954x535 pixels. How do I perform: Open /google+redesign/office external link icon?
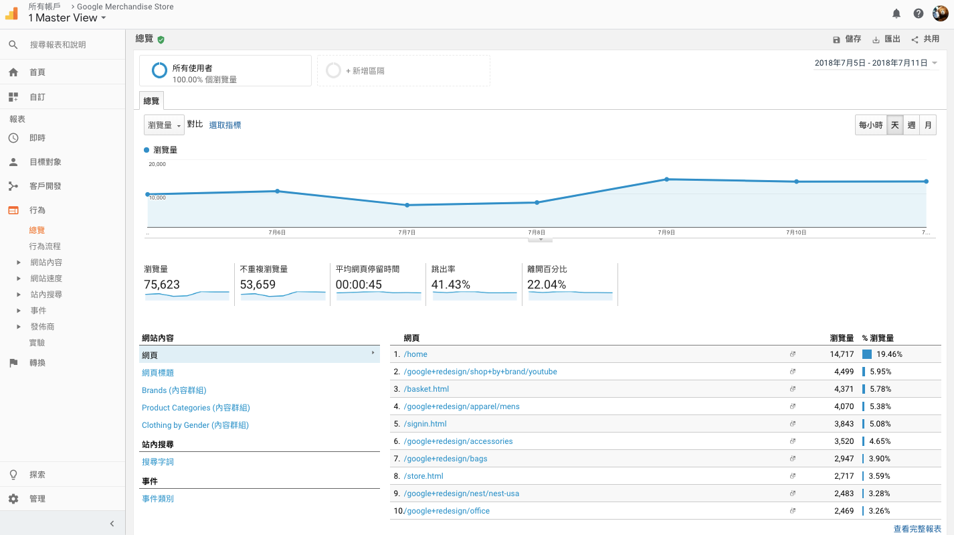click(x=793, y=511)
